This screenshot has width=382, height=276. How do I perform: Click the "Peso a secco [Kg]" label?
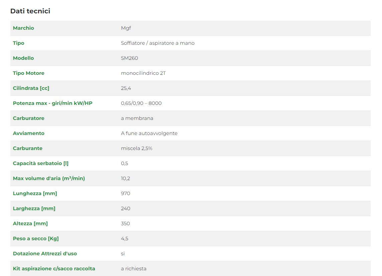[x=36, y=239]
